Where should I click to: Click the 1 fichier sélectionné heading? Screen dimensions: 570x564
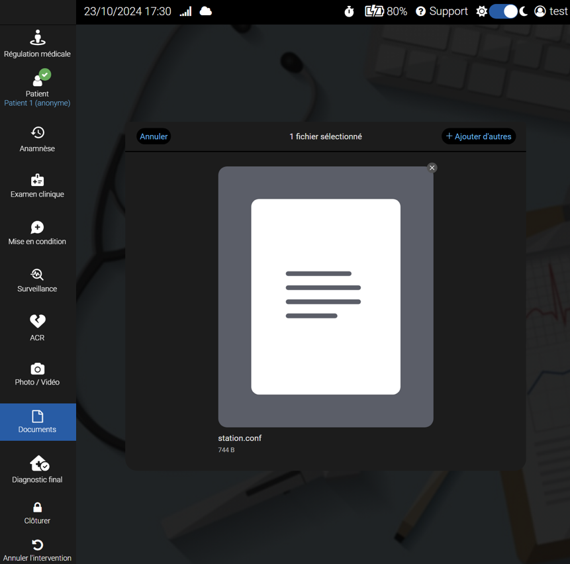point(326,136)
